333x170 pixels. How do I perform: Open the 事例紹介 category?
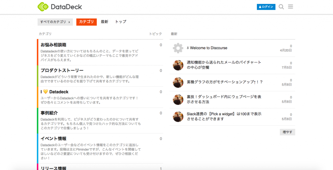tap(49, 113)
